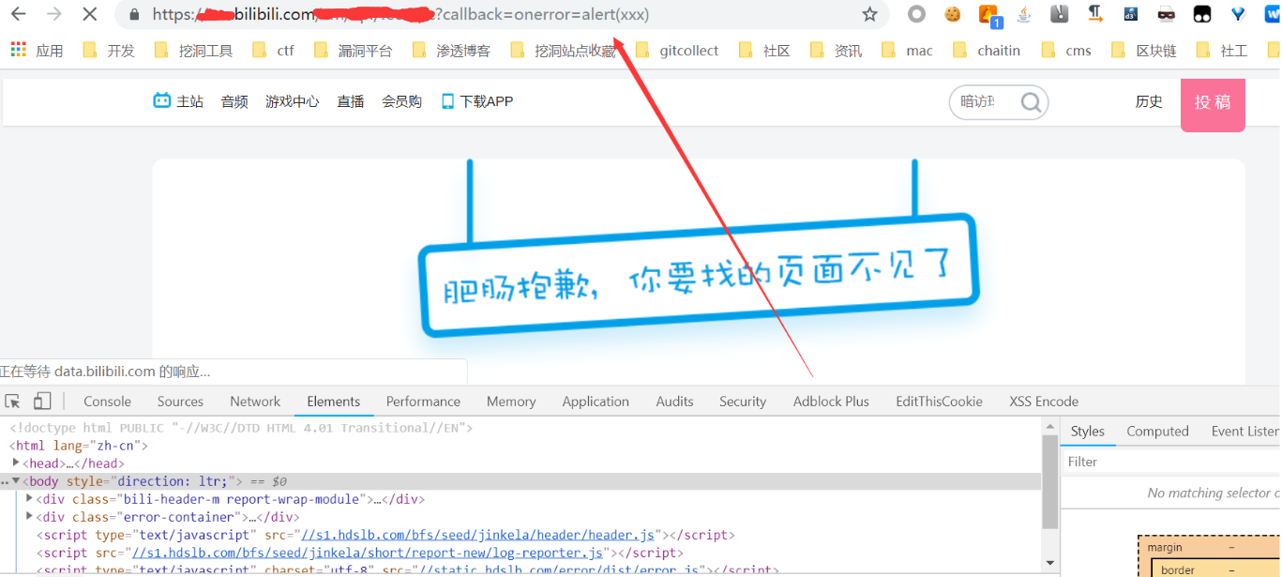Toggle the device toolbar in DevTools
Viewport: 1282px width, 577px height.
(x=42, y=401)
